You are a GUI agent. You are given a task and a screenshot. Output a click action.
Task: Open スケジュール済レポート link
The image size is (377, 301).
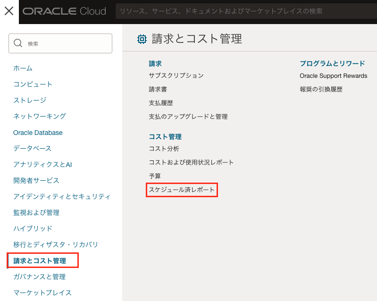(182, 190)
